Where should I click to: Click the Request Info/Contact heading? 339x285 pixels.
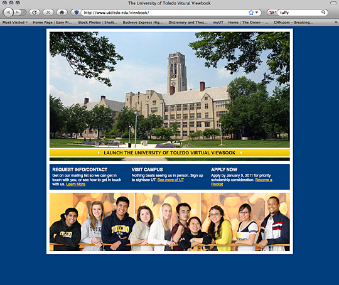(x=80, y=169)
